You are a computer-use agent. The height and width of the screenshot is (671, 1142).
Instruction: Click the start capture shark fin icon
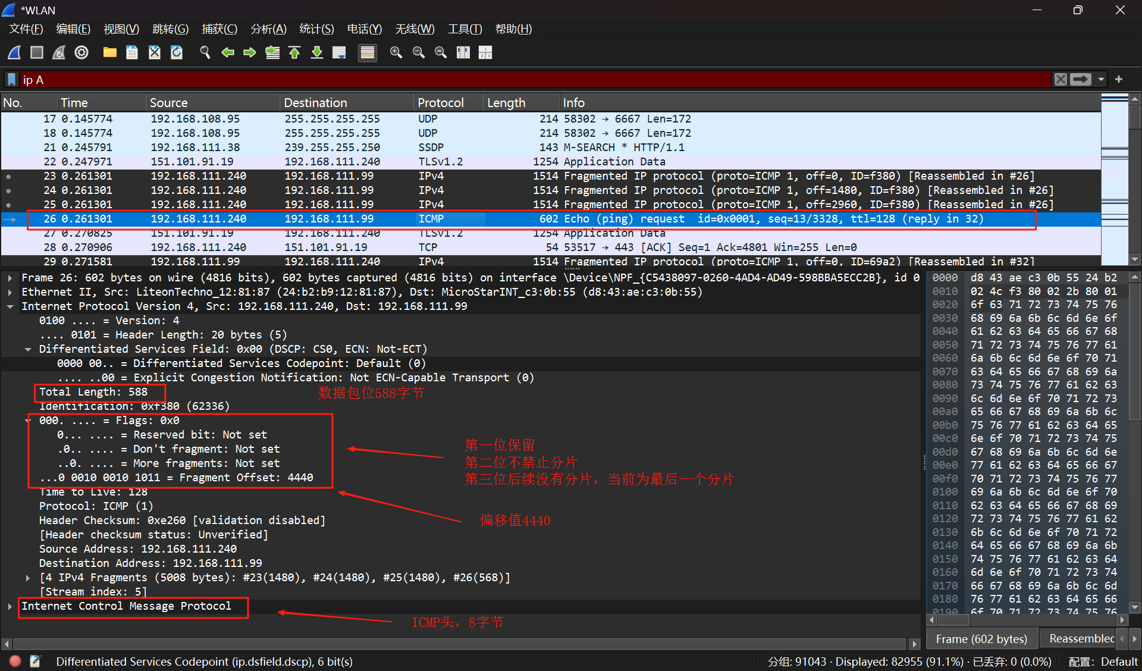(x=15, y=52)
